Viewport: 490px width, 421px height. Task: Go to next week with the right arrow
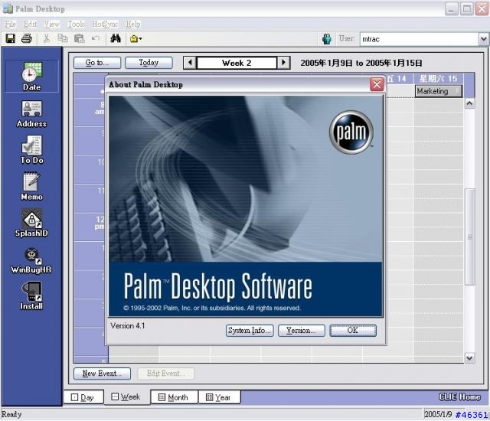(x=283, y=63)
